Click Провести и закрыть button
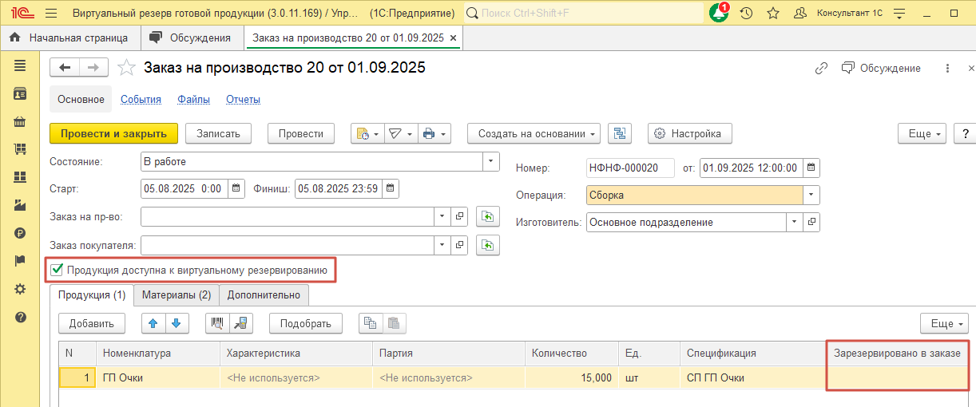The height and width of the screenshot is (407, 976). pyautogui.click(x=113, y=134)
